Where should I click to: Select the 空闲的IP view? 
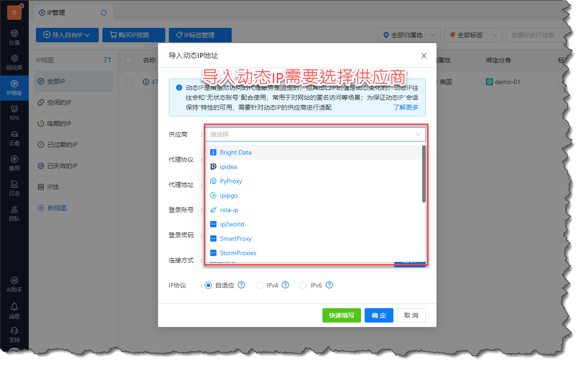(x=74, y=102)
